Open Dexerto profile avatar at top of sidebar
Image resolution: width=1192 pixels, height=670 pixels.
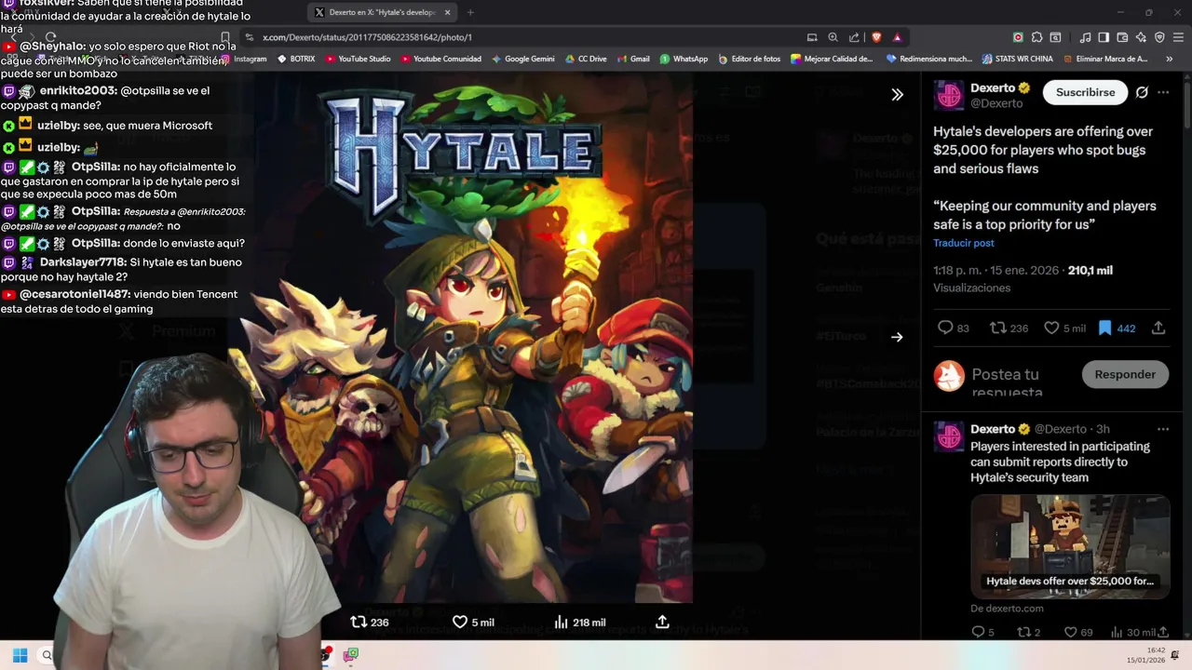pyautogui.click(x=949, y=95)
